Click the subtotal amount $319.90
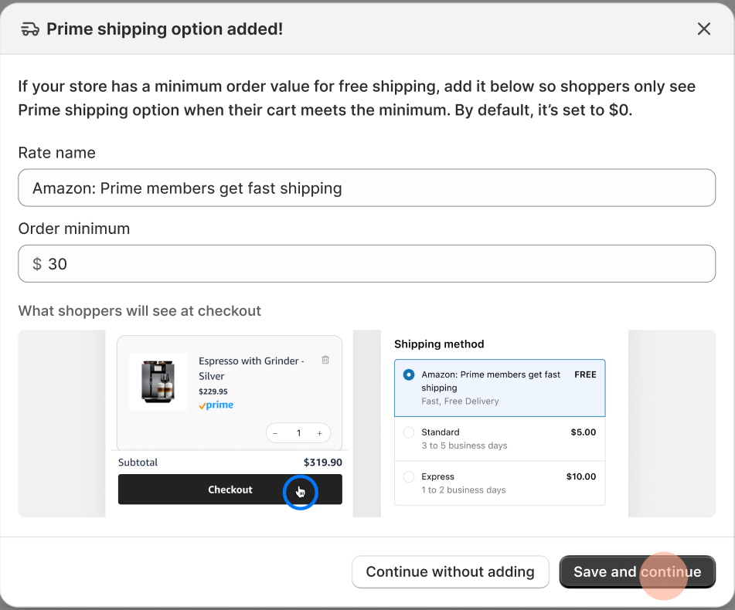The width and height of the screenshot is (735, 610). [323, 463]
